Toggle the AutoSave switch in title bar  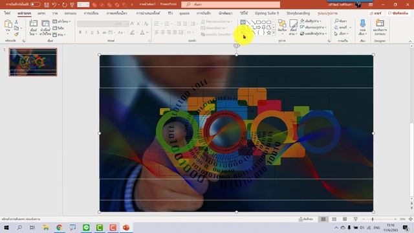[x=36, y=5]
